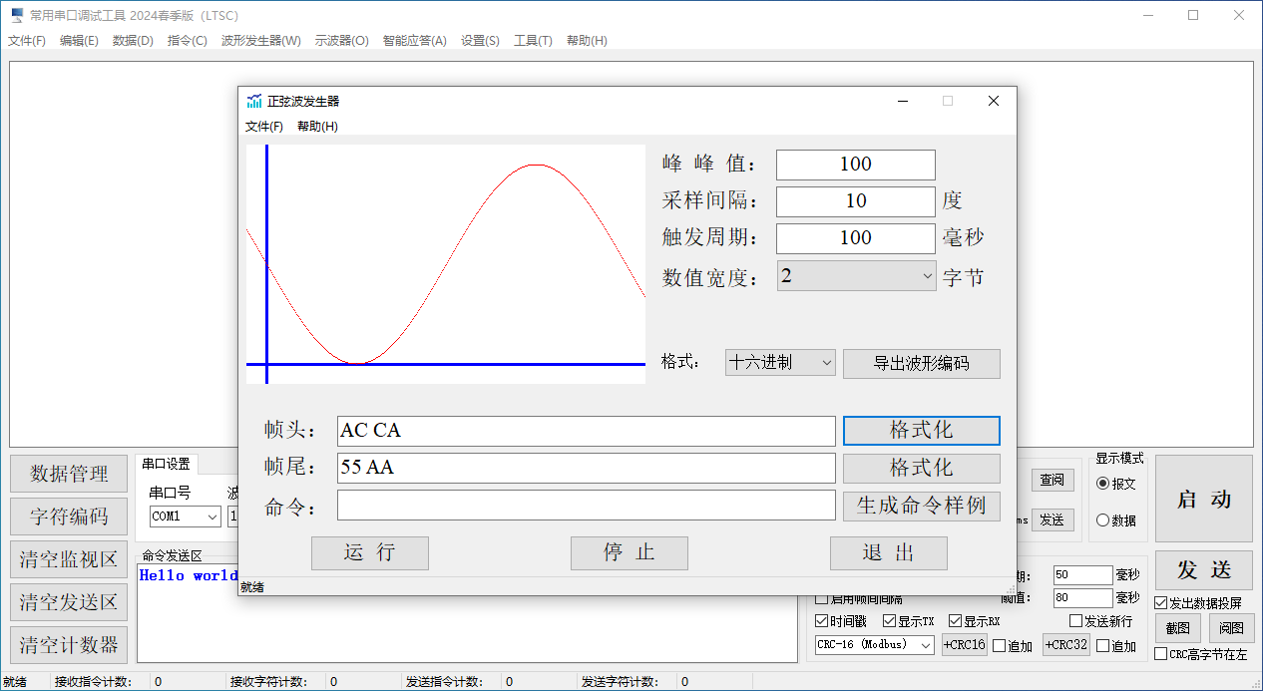Click the sine wave generator window icon
The image size is (1263, 691).
pyautogui.click(x=254, y=101)
